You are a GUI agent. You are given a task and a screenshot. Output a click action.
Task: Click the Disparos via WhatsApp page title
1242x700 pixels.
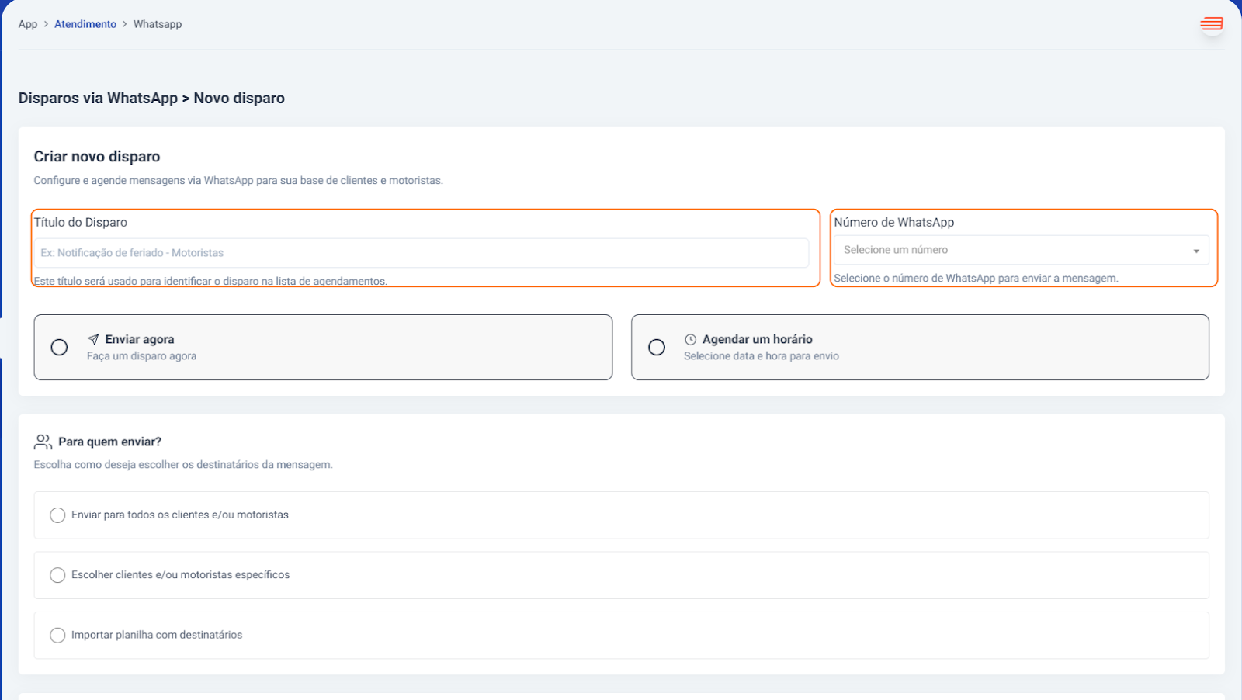click(x=151, y=99)
